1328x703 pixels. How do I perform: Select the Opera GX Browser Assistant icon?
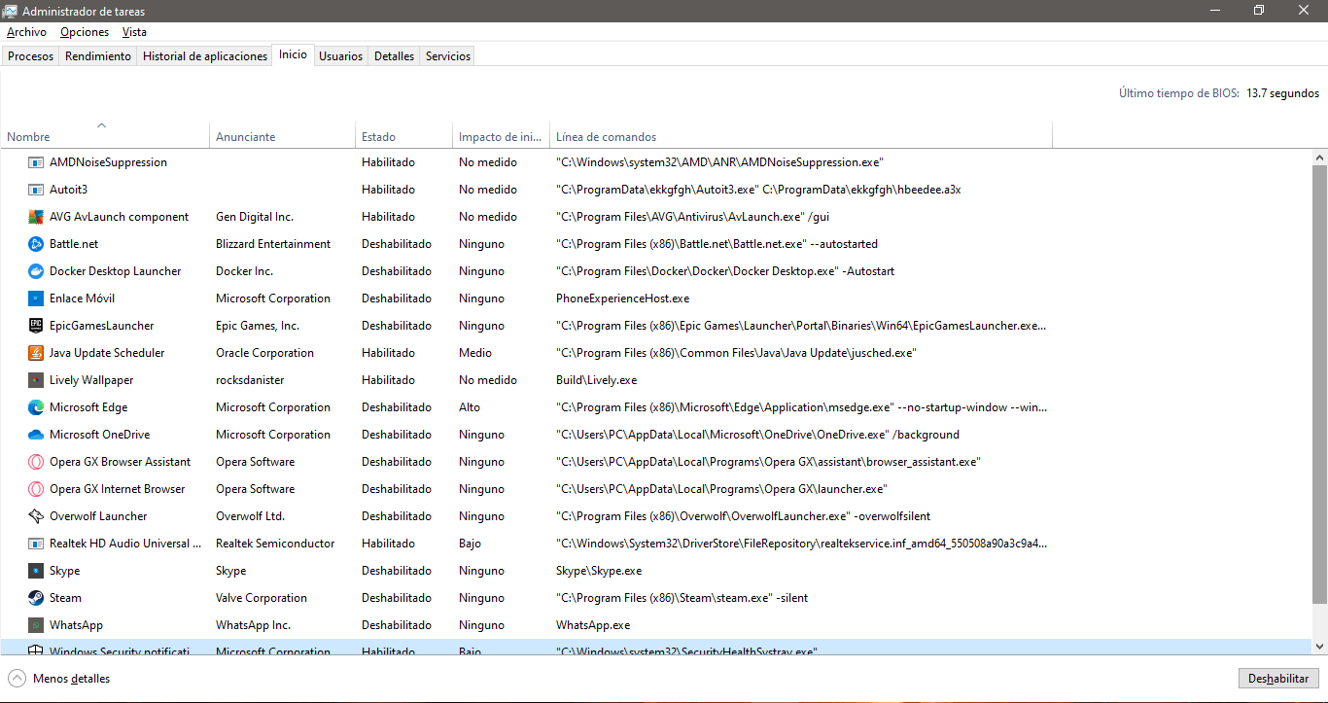[36, 462]
